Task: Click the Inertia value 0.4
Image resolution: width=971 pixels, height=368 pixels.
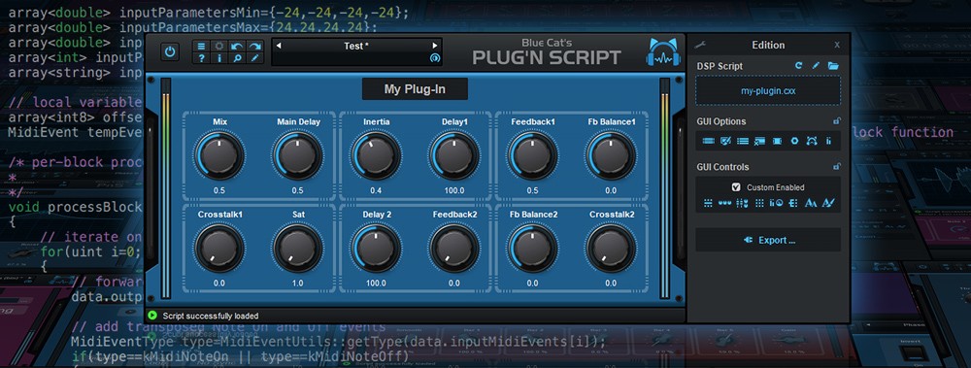Action: [x=376, y=191]
